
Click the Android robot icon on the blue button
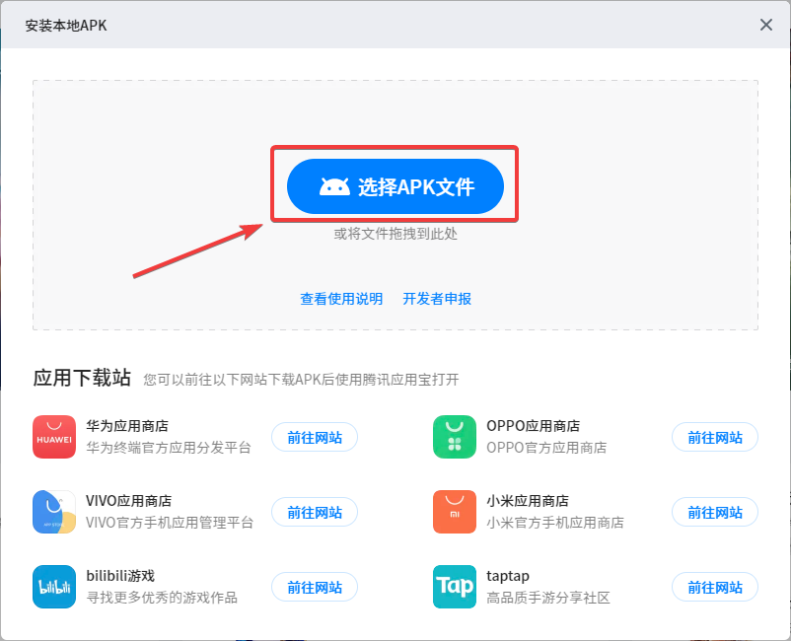[335, 184]
